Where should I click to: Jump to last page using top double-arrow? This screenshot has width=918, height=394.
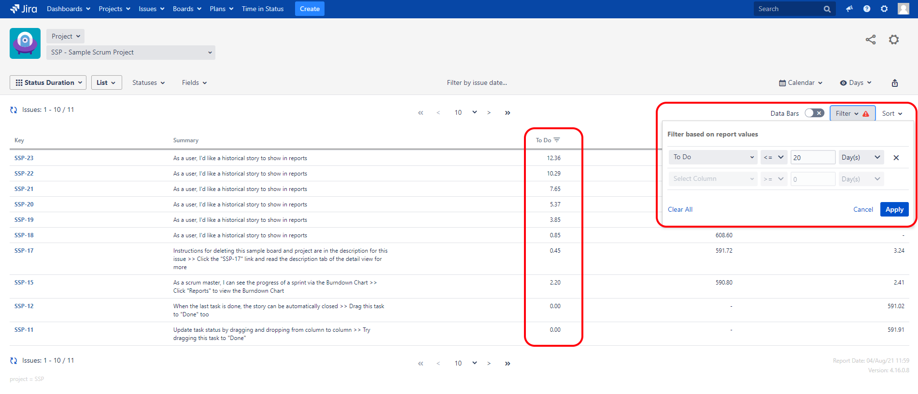507,113
